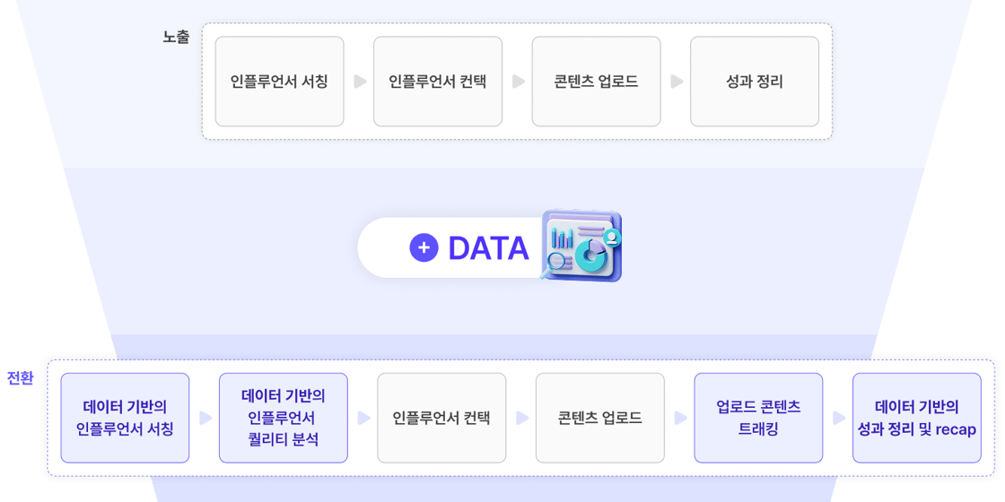Click the 노출 label above the funnel
The height and width of the screenshot is (502, 1005).
pyautogui.click(x=176, y=38)
